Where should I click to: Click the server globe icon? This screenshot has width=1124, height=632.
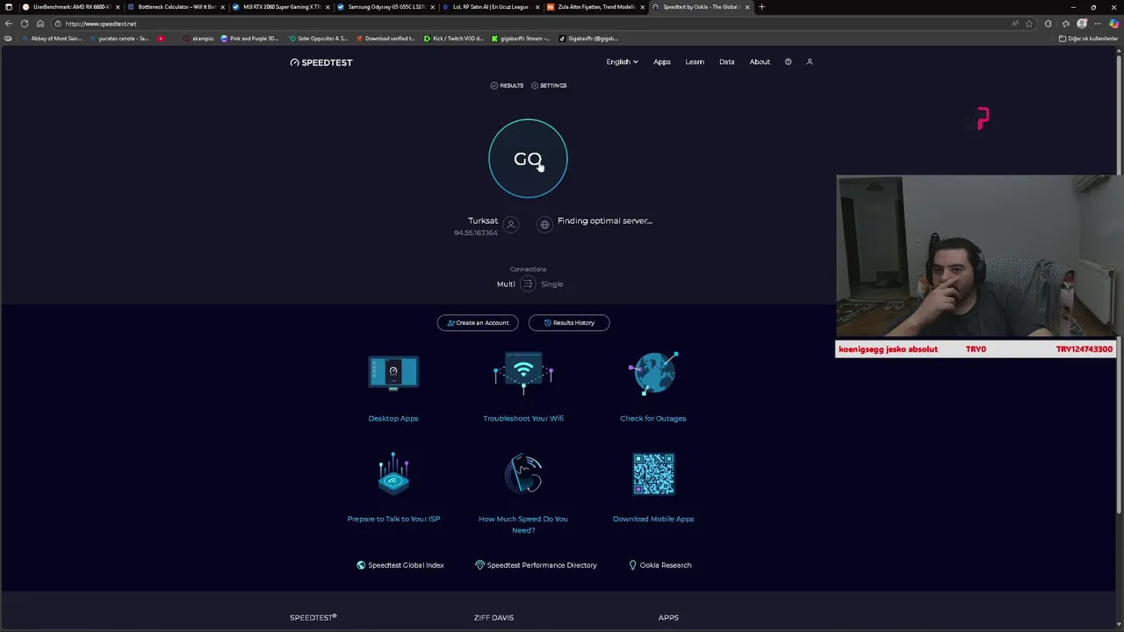pos(544,225)
